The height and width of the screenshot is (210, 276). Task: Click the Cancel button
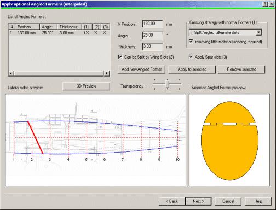point(228,201)
